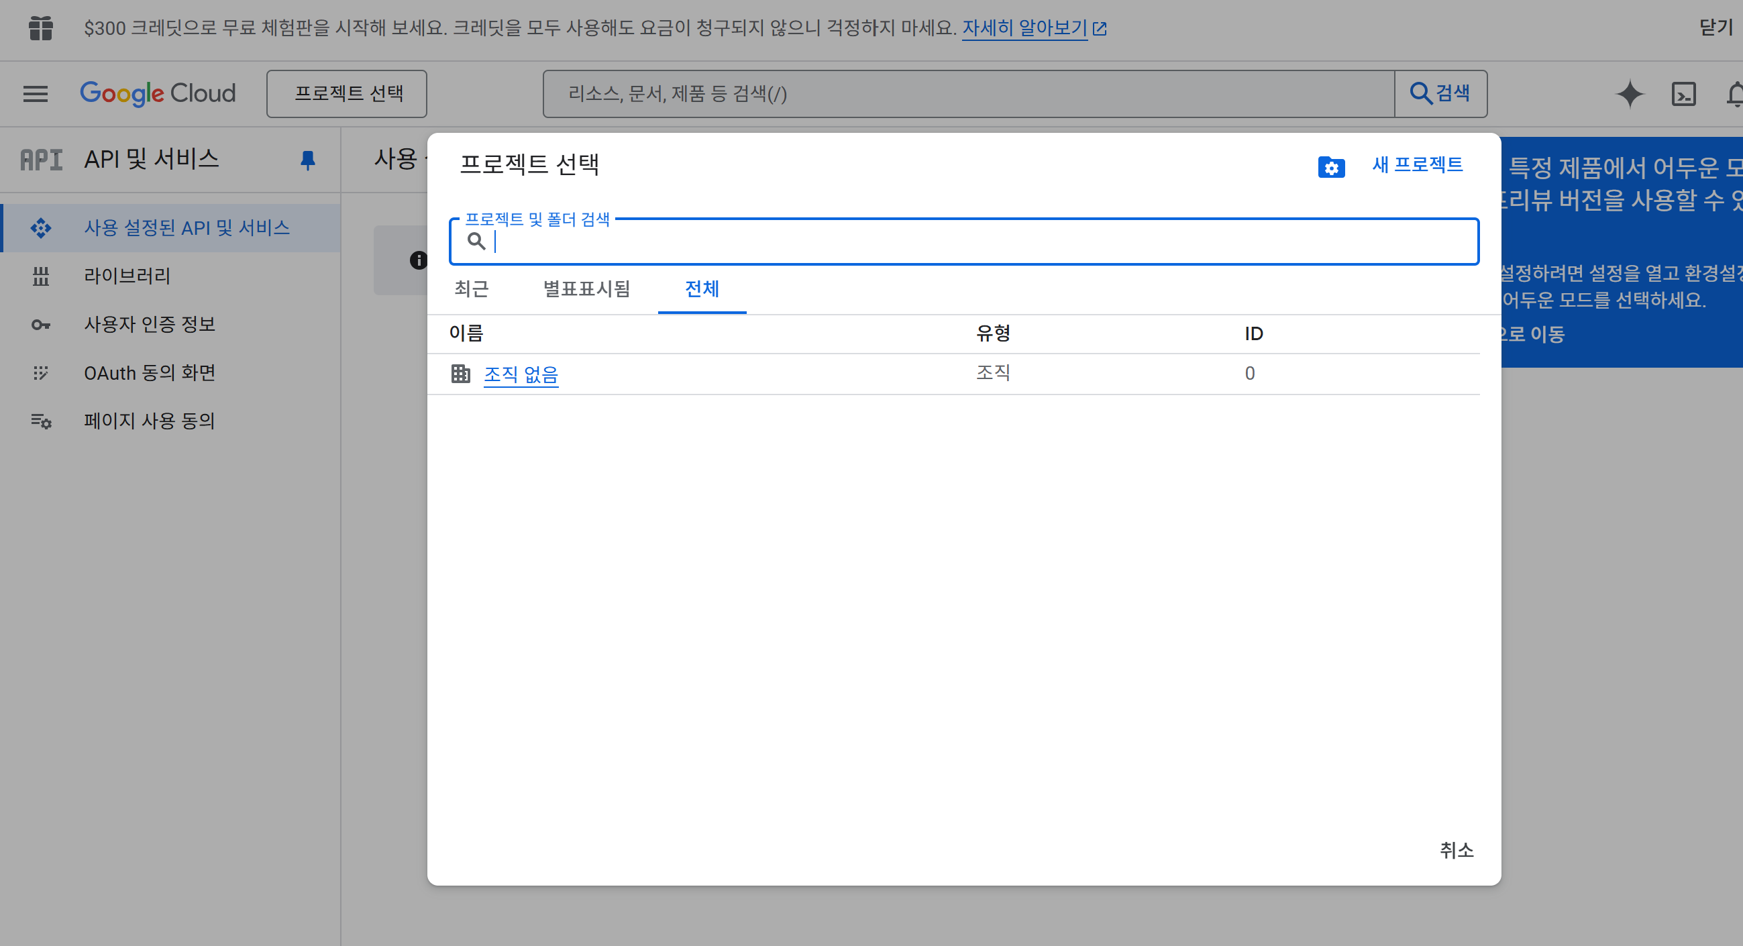This screenshot has width=1743, height=946.
Task: Toggle the pin for API 및 서비스
Action: [x=308, y=160]
